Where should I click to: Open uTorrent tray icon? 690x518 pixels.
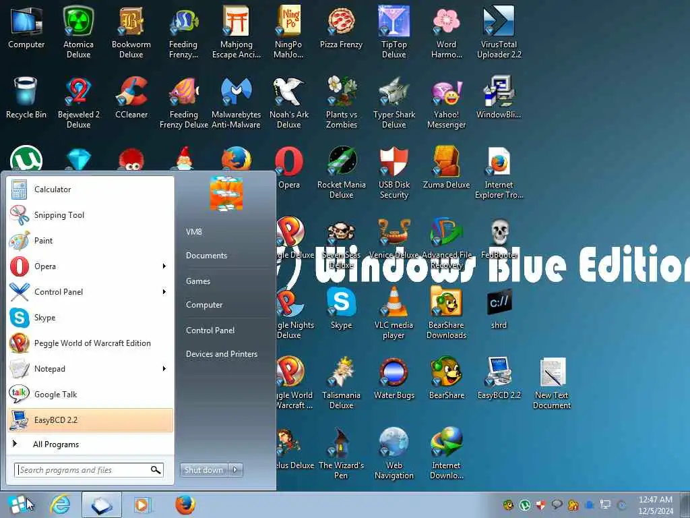[x=524, y=505]
